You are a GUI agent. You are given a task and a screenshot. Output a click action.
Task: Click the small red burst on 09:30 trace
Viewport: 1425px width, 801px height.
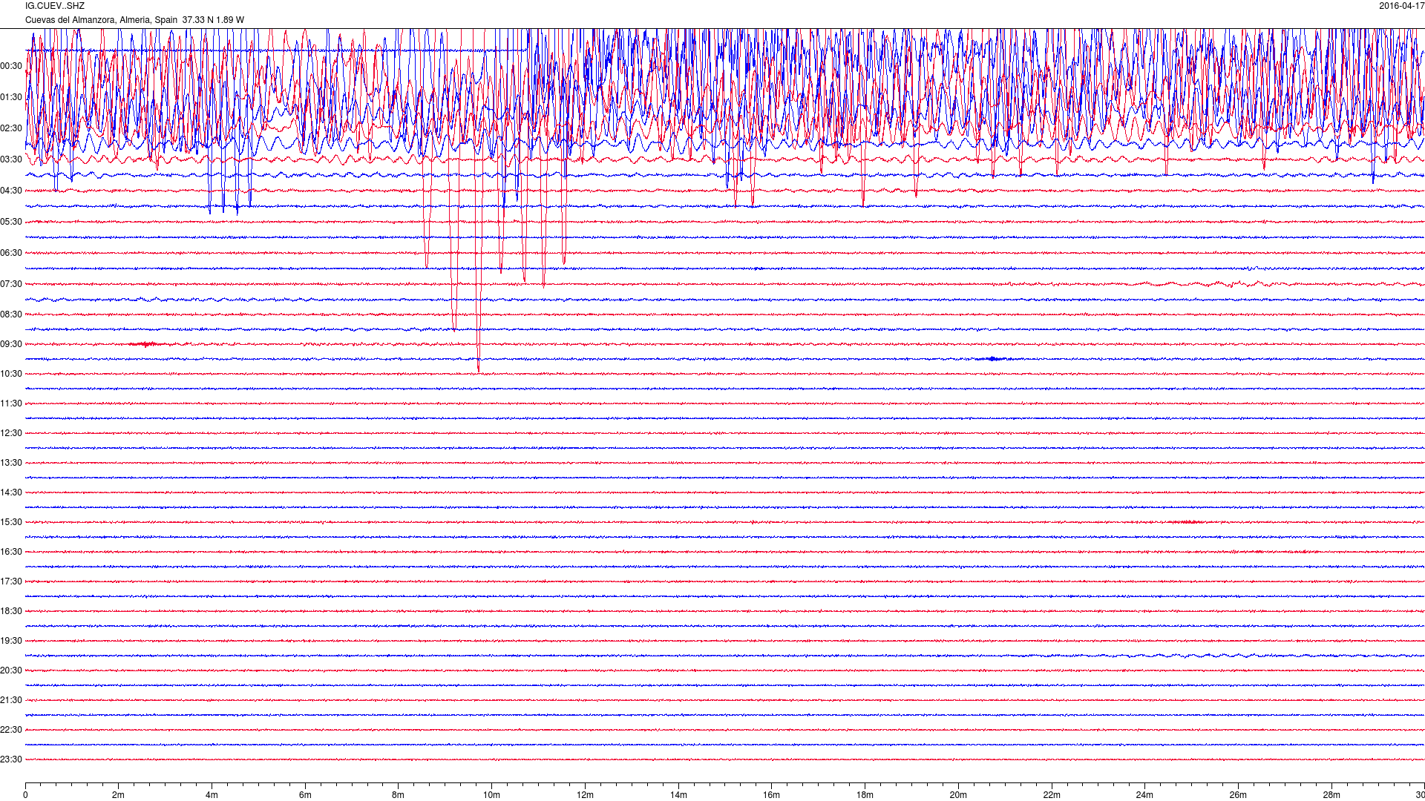click(x=146, y=344)
